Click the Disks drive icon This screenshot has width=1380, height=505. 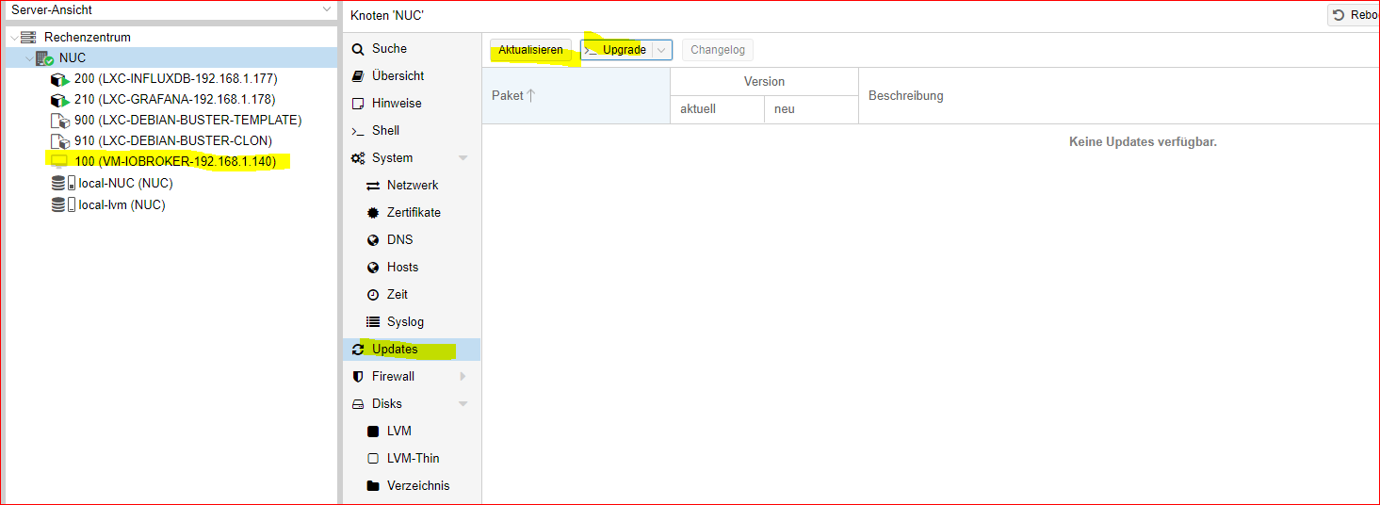[358, 404]
